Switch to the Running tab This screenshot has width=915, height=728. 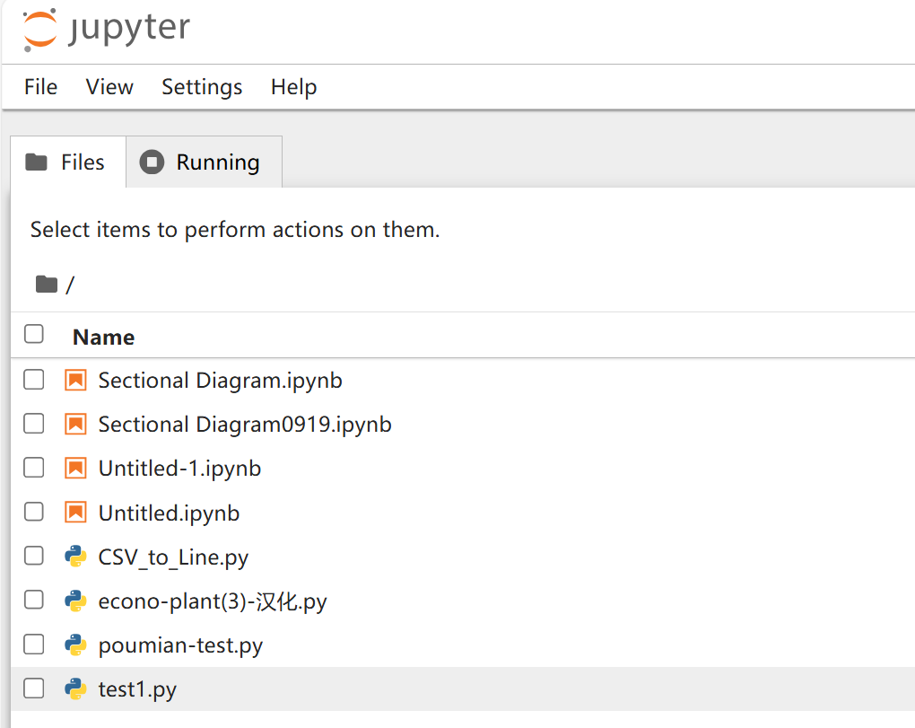click(204, 162)
